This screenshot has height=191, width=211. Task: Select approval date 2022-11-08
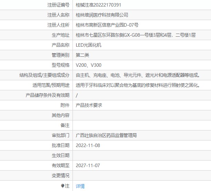88,145
